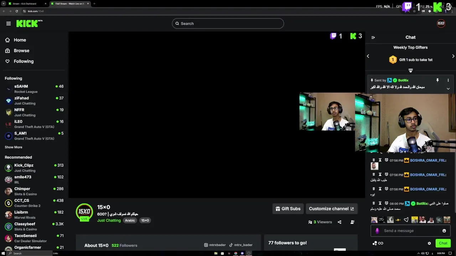
Task: Click the purple microphone in message box
Action: click(x=377, y=231)
